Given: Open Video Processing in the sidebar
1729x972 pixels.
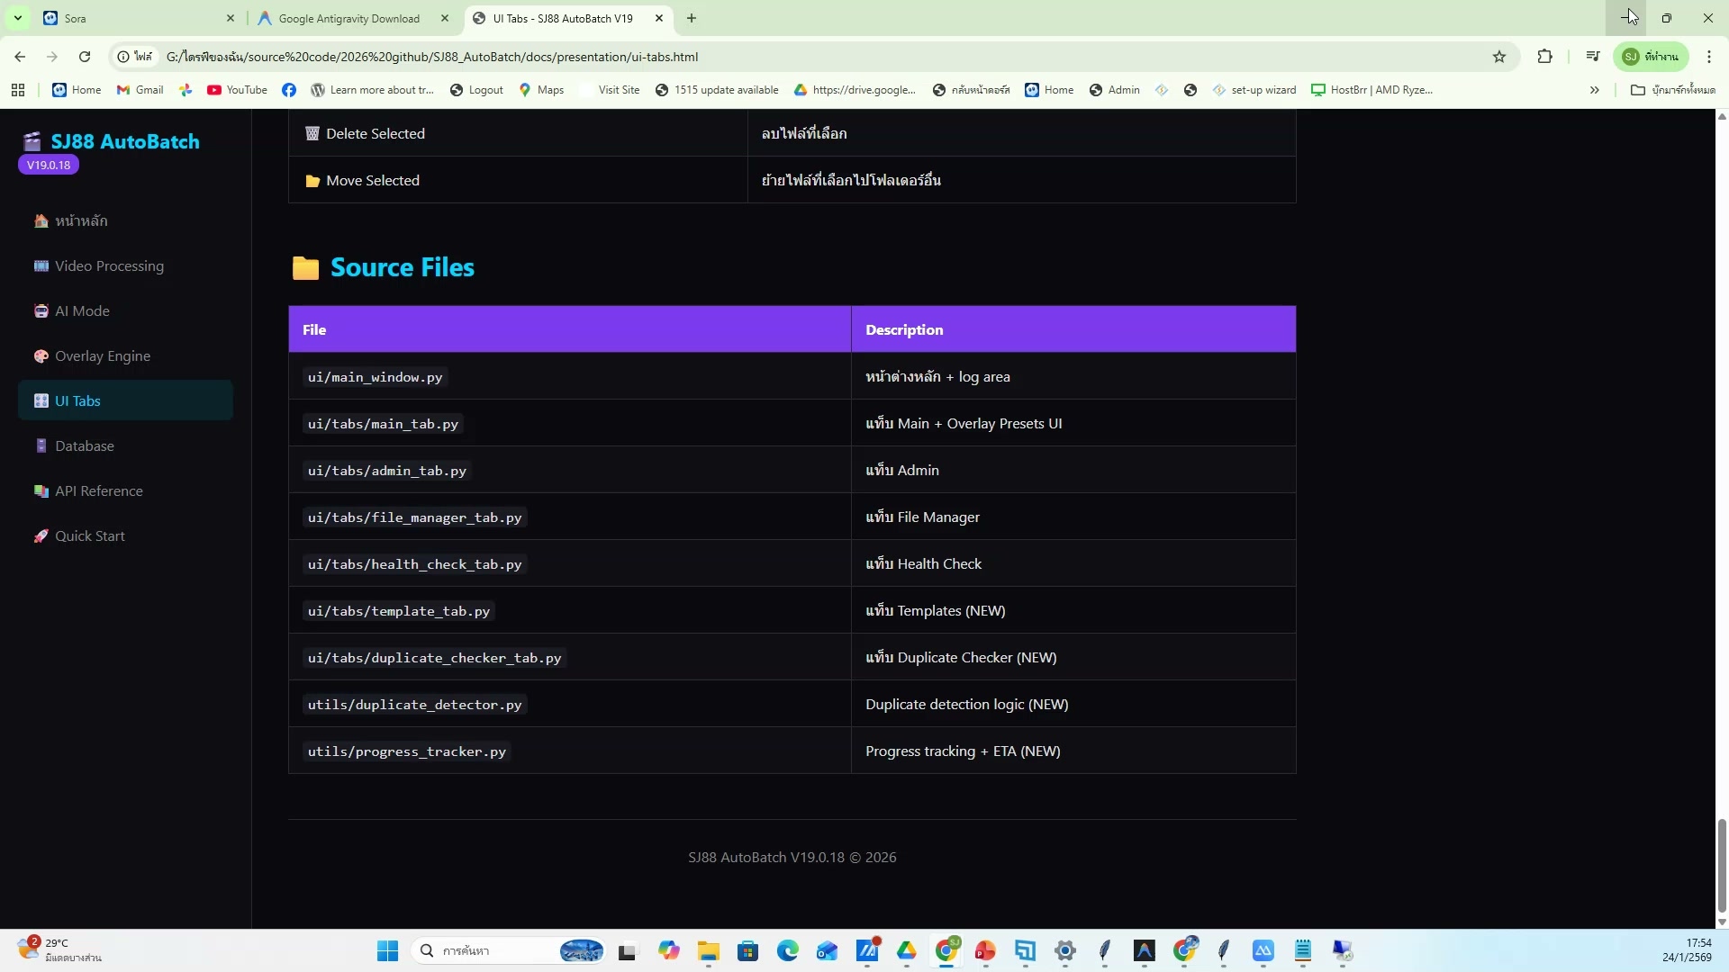Looking at the screenshot, I should 109,265.
